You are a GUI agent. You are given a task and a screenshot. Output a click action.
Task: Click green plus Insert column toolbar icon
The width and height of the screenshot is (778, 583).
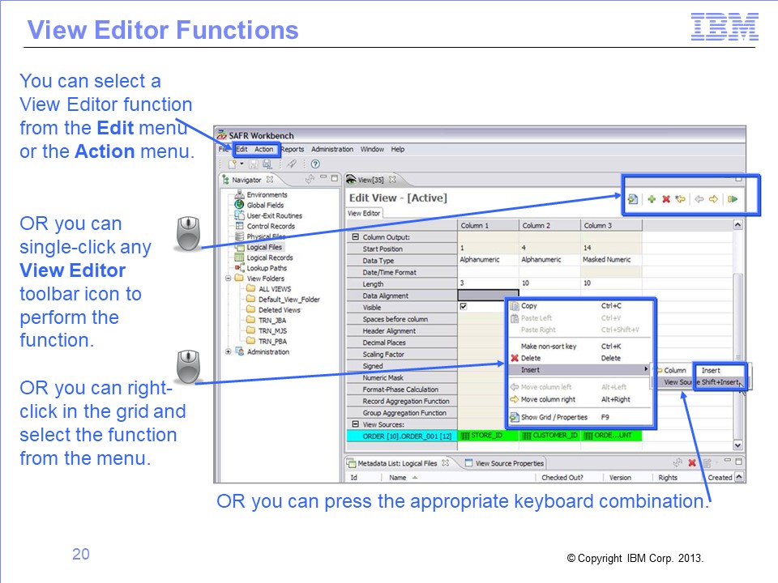point(652,199)
